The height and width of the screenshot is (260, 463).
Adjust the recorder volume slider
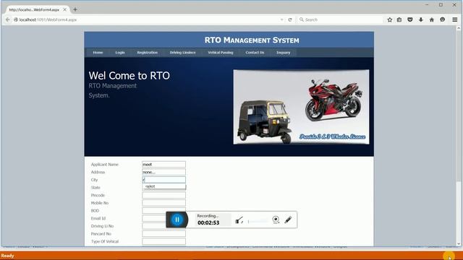[x=258, y=221]
